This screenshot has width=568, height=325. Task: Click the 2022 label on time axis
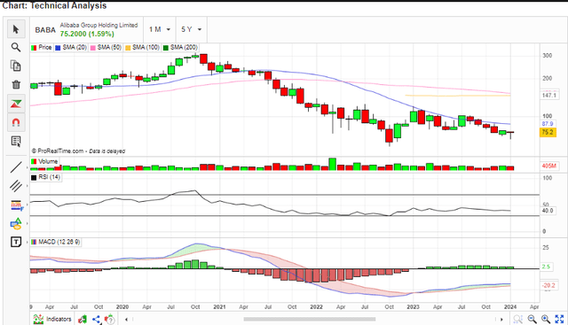pyautogui.click(x=316, y=307)
